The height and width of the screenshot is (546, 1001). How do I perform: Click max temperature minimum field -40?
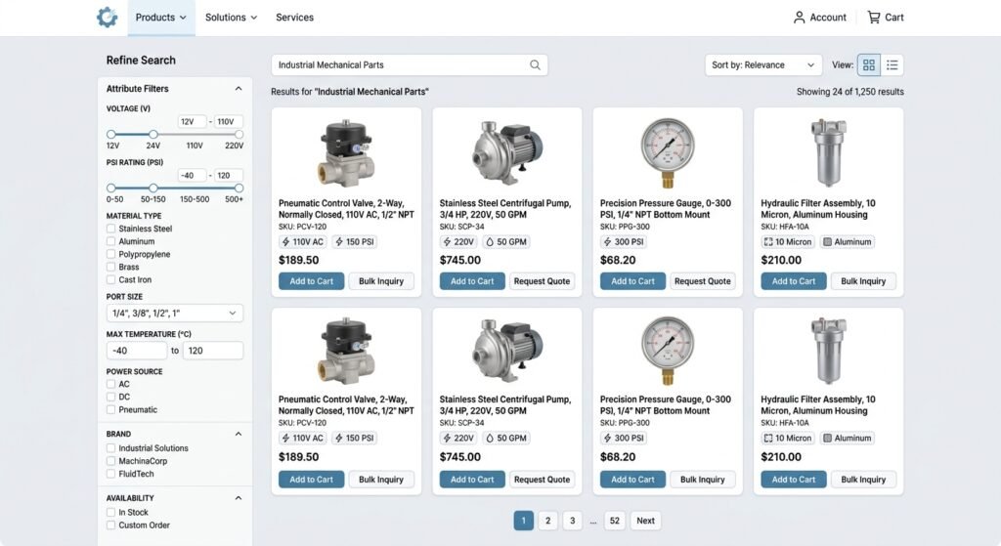click(137, 351)
